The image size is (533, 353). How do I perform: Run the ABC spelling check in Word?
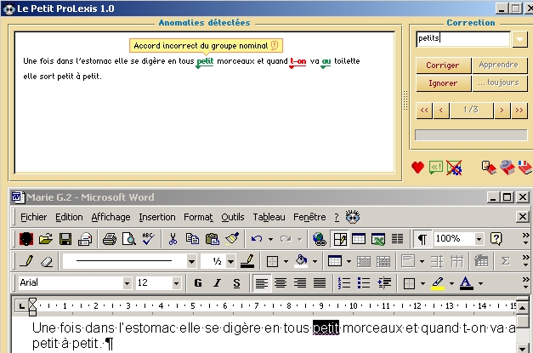(148, 239)
